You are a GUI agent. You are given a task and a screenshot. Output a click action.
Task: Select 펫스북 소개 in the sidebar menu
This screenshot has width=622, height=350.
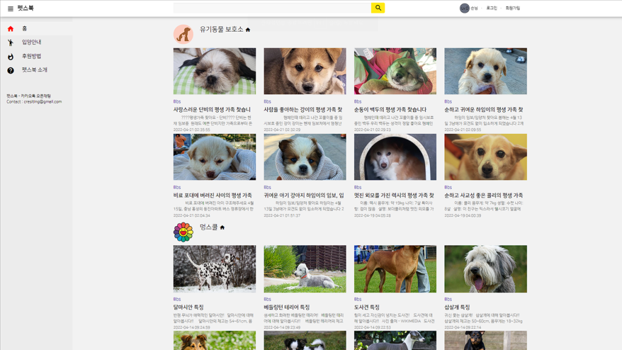[x=35, y=70]
